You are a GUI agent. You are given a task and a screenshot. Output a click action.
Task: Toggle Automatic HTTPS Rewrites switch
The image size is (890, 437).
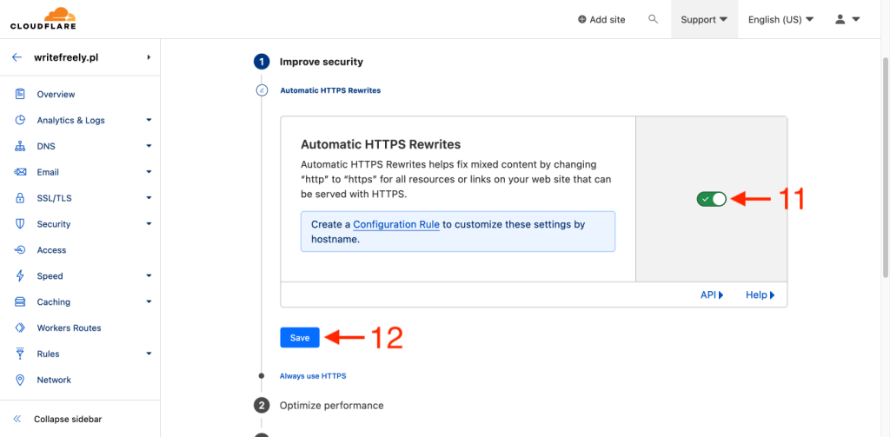711,199
